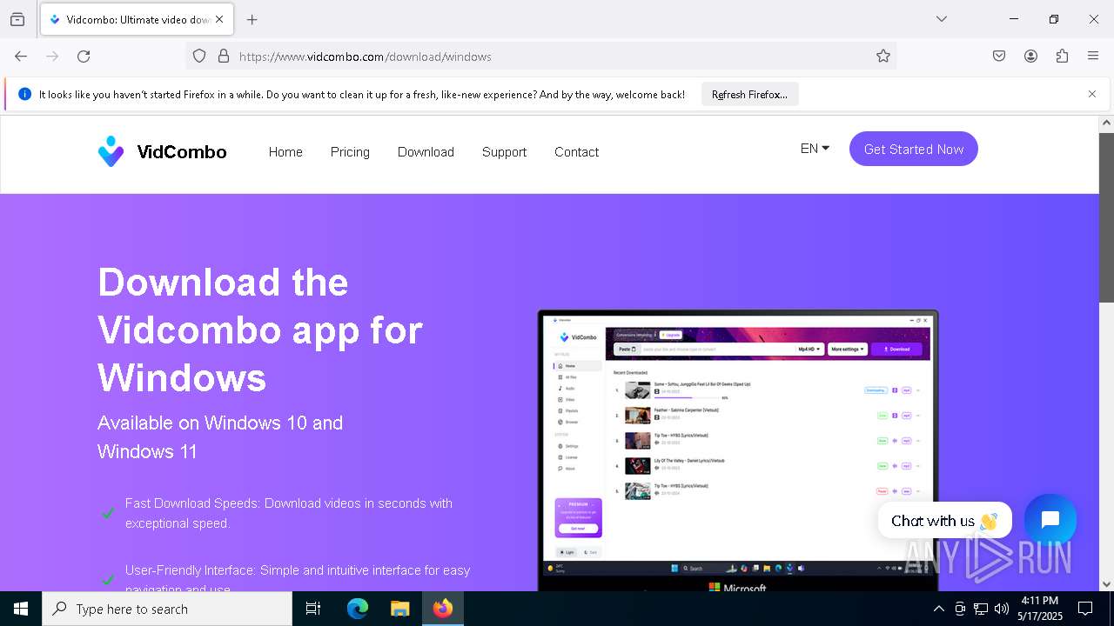Open volume control in tray
The width and height of the screenshot is (1114, 626).
pyautogui.click(x=1002, y=609)
